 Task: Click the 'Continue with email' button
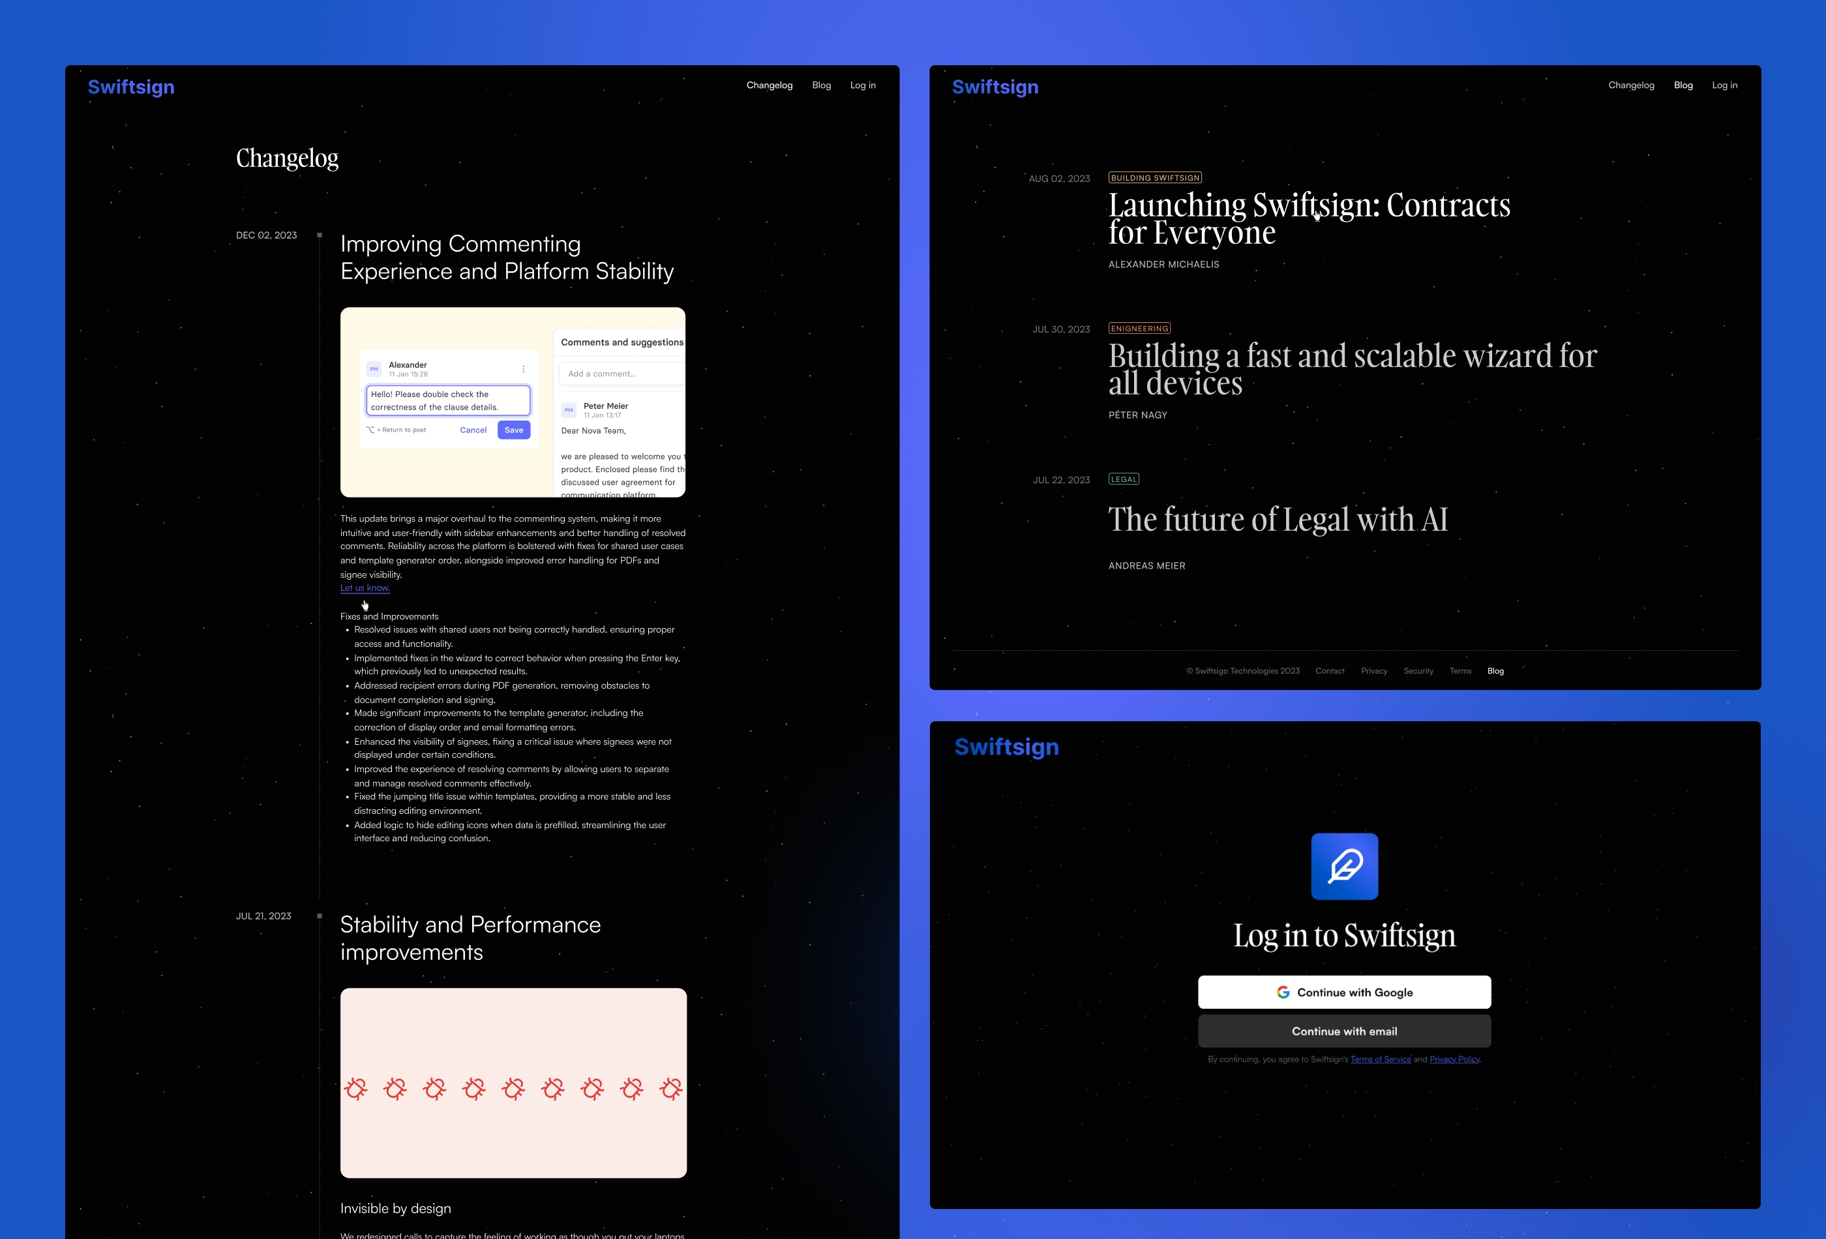point(1343,1032)
